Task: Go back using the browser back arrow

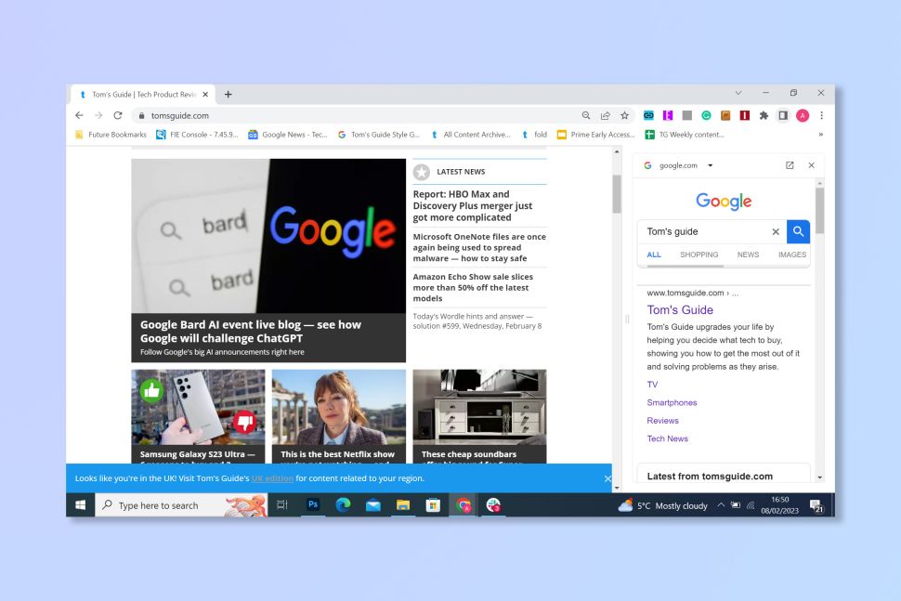Action: click(x=79, y=115)
